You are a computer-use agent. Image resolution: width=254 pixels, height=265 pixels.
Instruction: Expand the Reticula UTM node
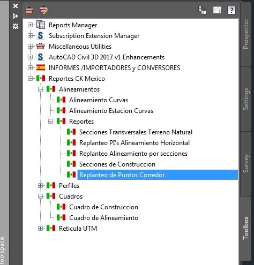click(41, 229)
